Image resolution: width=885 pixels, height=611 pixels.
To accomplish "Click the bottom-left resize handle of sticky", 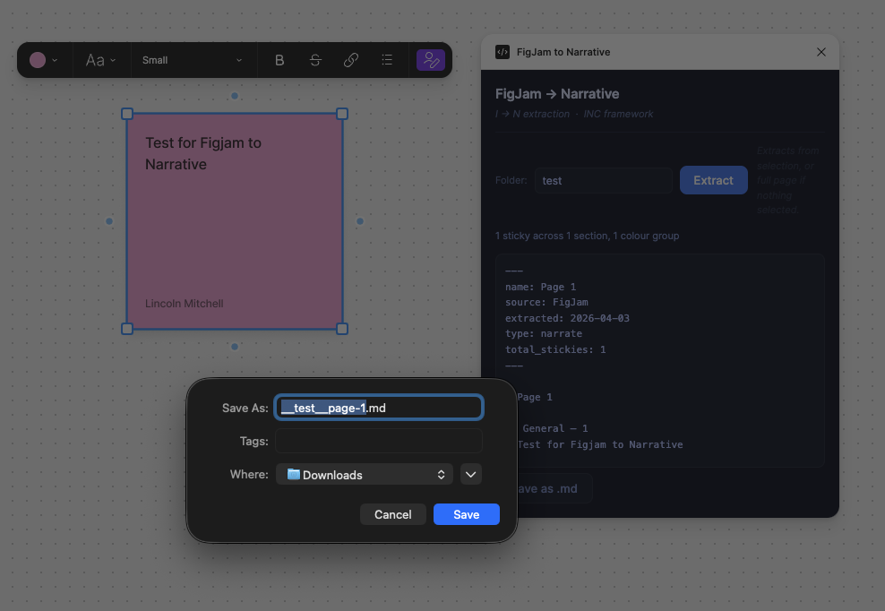I will pos(127,329).
